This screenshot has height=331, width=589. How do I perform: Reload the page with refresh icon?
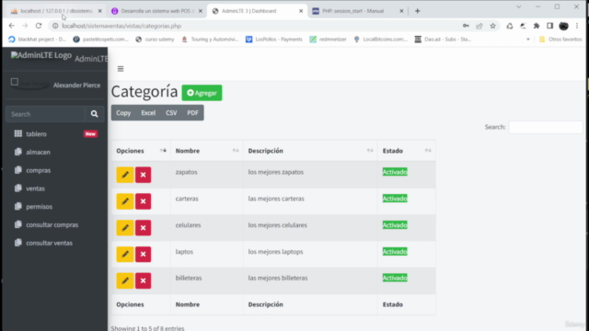point(39,26)
